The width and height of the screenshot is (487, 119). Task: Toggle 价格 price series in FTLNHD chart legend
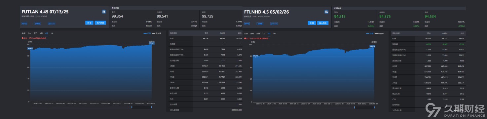click(370, 33)
